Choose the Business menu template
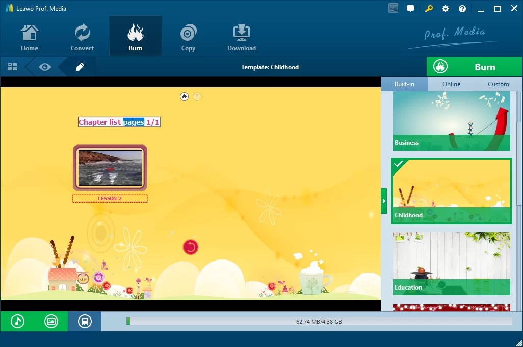 (x=451, y=121)
